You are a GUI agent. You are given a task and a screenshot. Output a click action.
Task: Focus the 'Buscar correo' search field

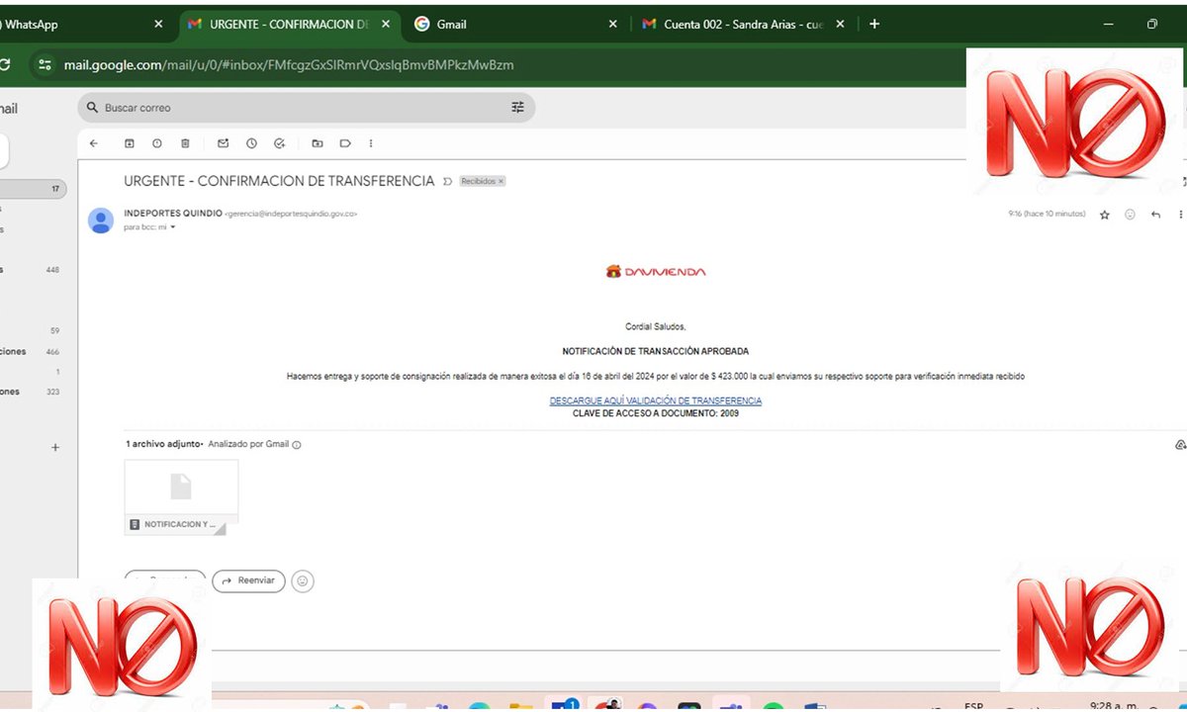307,108
